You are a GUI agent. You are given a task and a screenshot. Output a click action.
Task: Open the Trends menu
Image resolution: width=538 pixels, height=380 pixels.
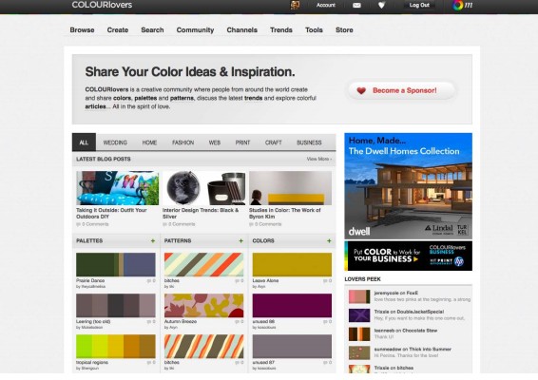point(281,29)
